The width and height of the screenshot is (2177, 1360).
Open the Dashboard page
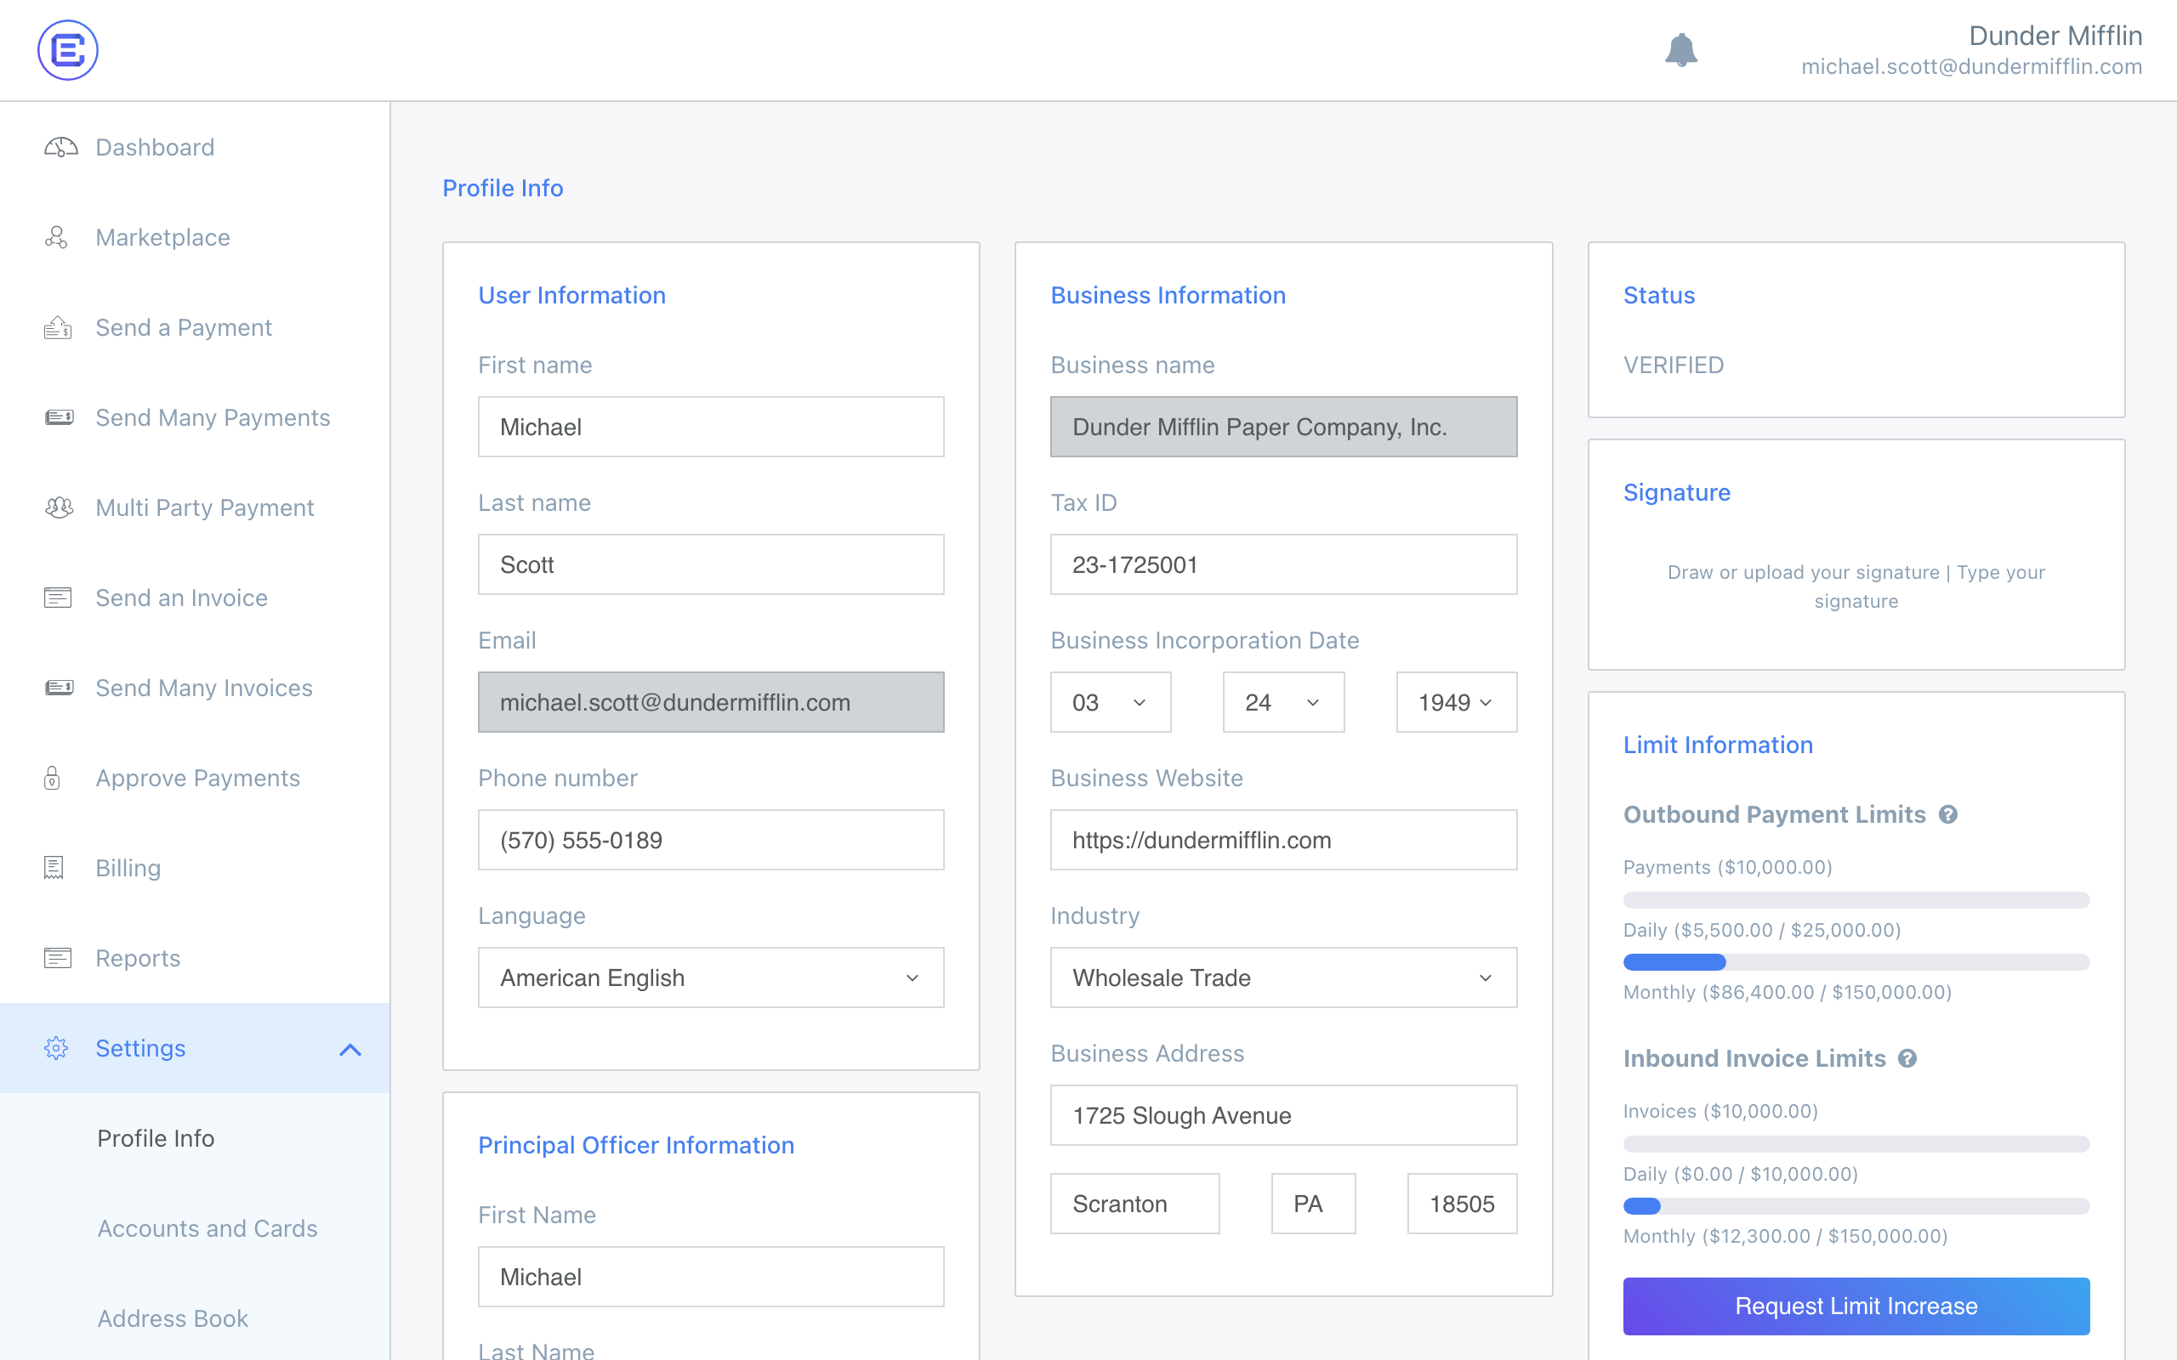click(155, 148)
